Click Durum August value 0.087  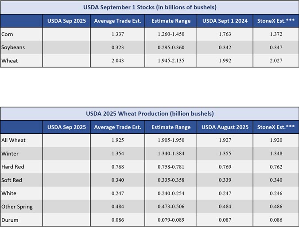[225, 220]
